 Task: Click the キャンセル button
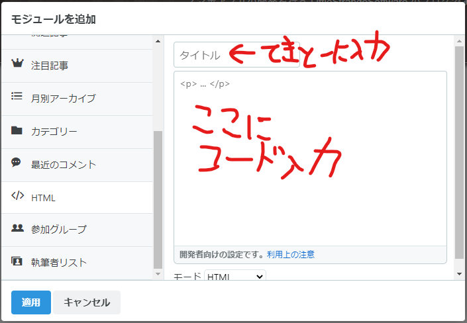(x=87, y=302)
